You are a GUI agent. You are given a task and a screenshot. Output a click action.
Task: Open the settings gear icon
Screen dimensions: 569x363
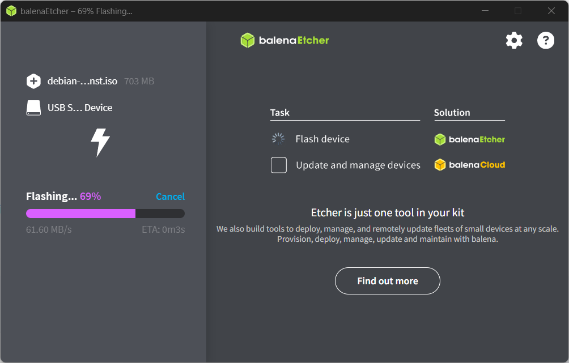tap(514, 40)
